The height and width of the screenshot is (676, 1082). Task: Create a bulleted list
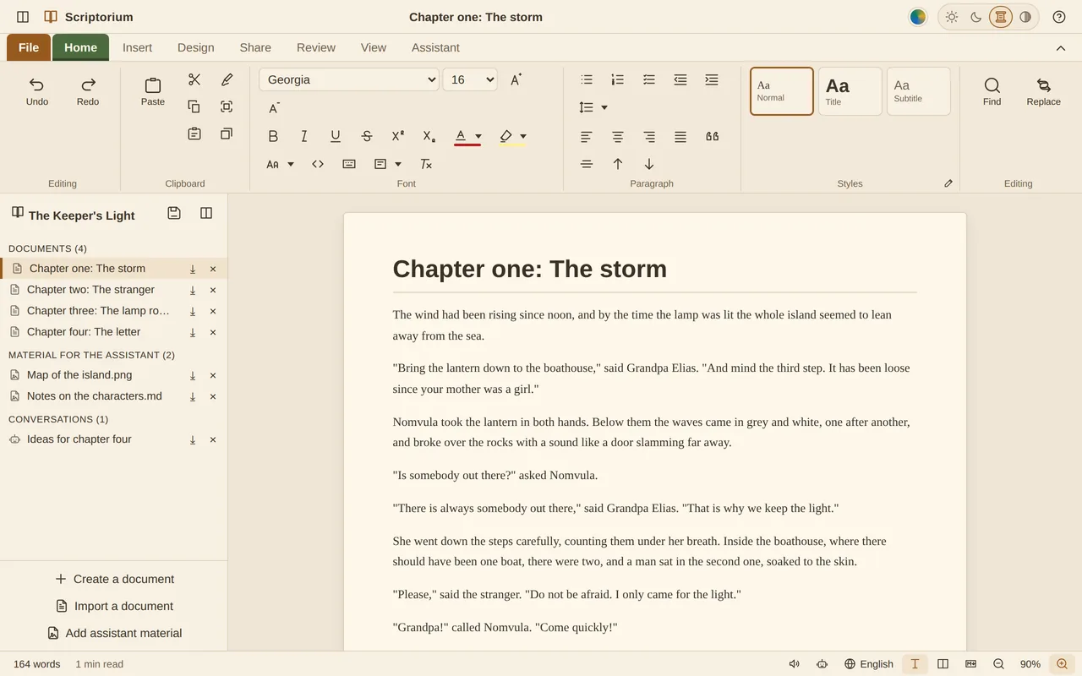(x=587, y=79)
